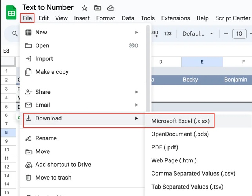Click the File menu scrollbar
Screen dimensions: 252x196
[148, 69]
